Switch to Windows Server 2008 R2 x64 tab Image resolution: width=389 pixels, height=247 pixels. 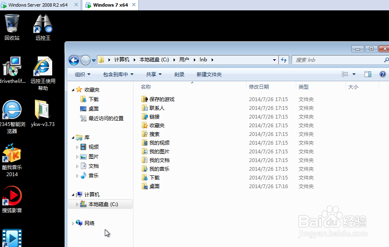(38, 5)
